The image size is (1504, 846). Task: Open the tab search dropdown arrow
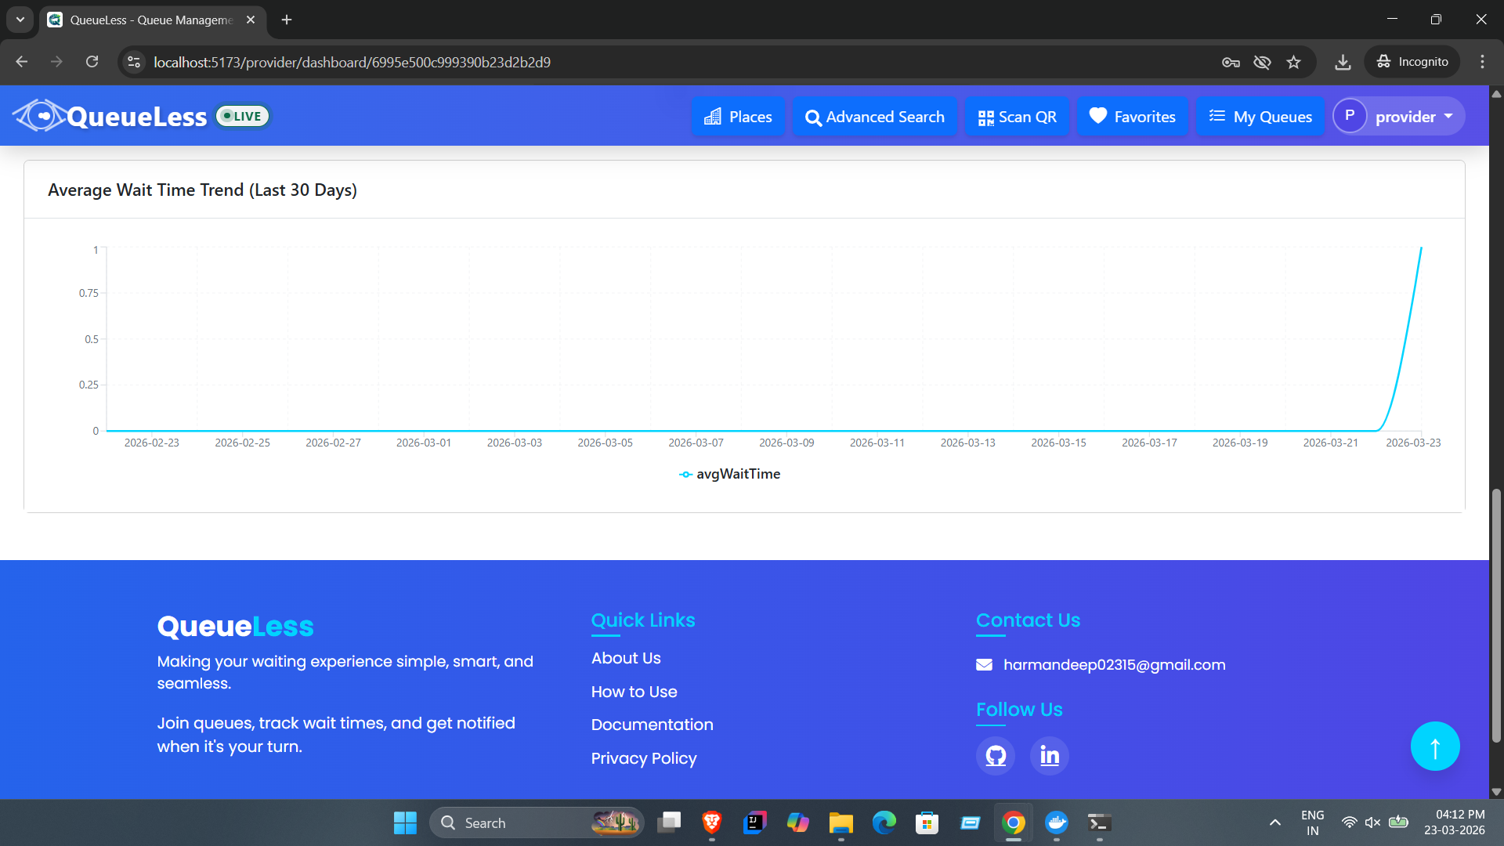(x=20, y=20)
